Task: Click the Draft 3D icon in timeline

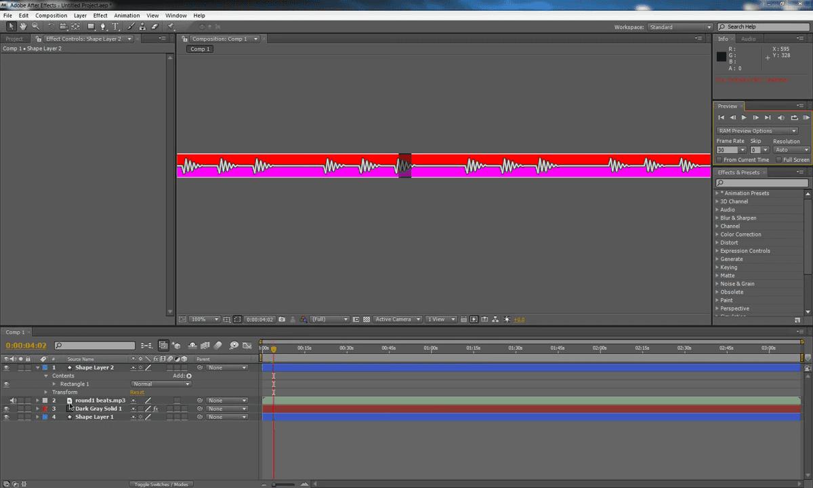Action: (x=176, y=346)
